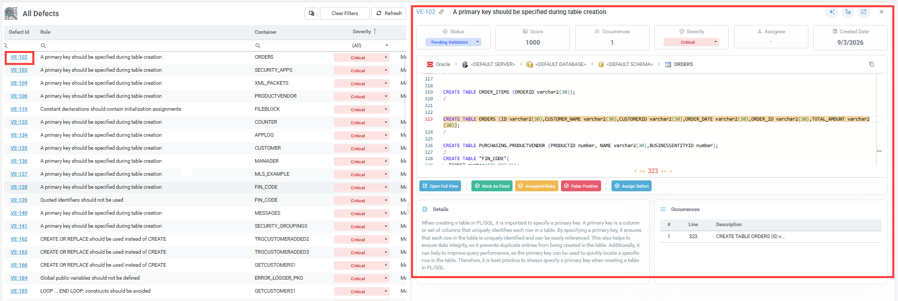Screen dimensions: 898x301
Task: Open severity dropdown for SECURITY_APPS row
Action: (x=386, y=70)
